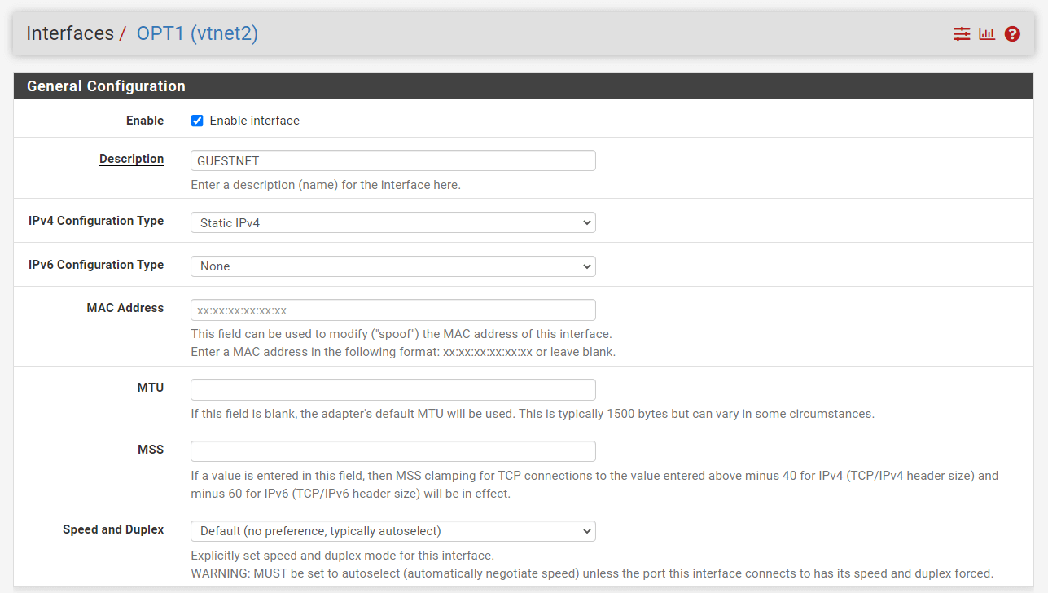Open the red help question-mark icon
Viewport: 1048px width, 593px height.
[1012, 33]
